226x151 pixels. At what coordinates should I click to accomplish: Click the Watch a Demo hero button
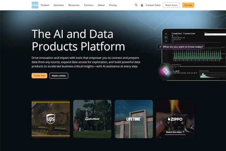tap(59, 76)
